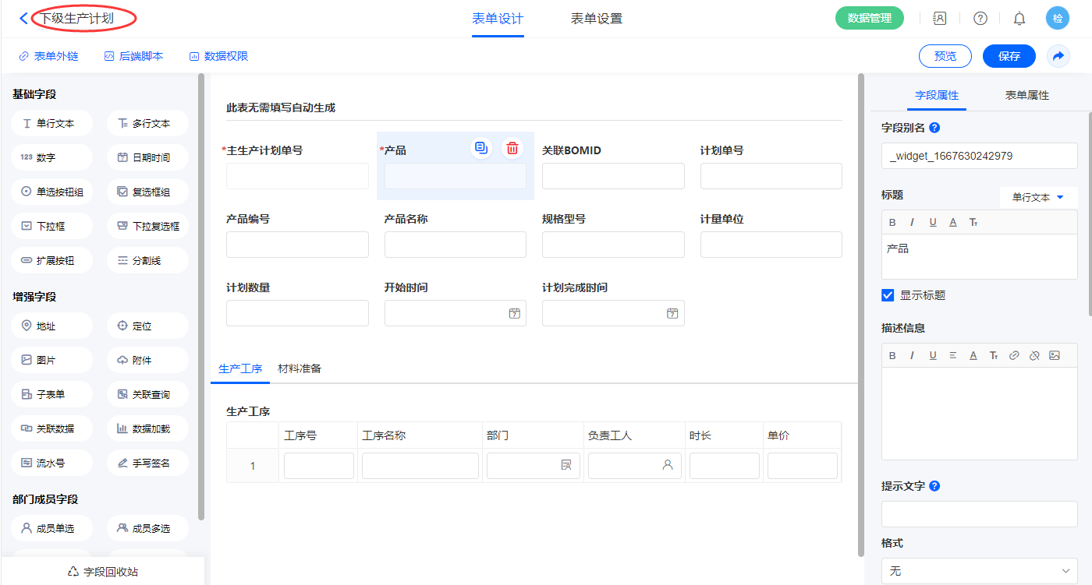Open the 单行文本 field type dropdown
Image resolution: width=1092 pixels, height=585 pixels.
pos(1038,198)
